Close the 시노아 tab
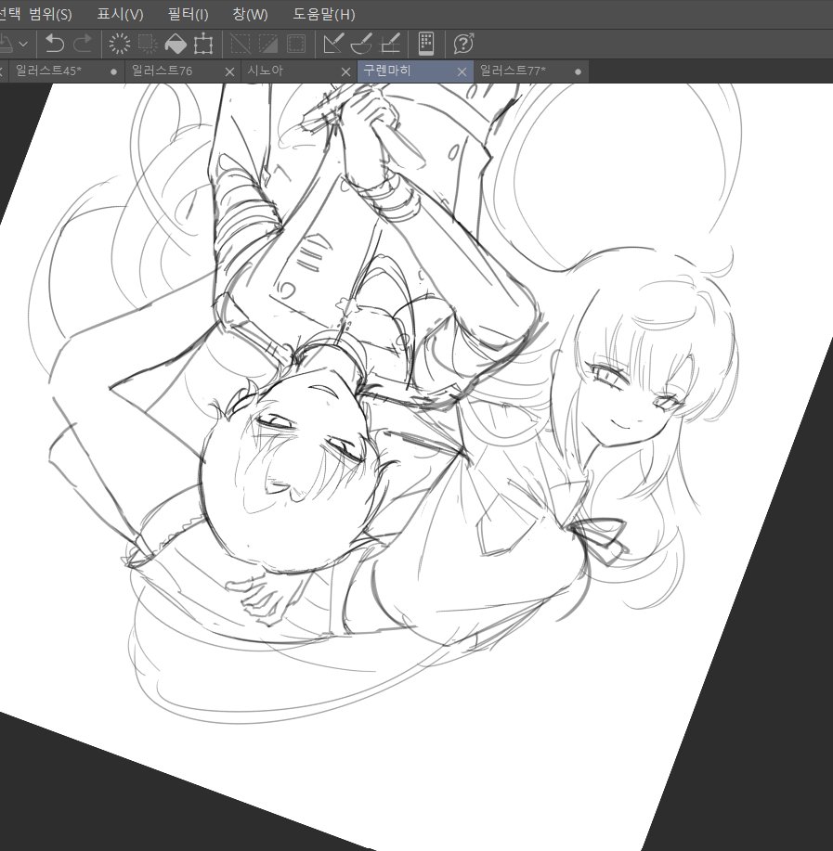 [x=345, y=71]
